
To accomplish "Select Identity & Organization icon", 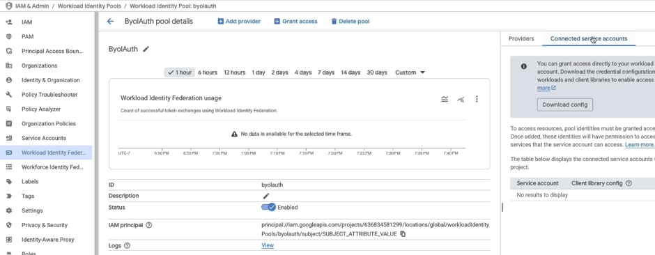I will pyautogui.click(x=9, y=80).
